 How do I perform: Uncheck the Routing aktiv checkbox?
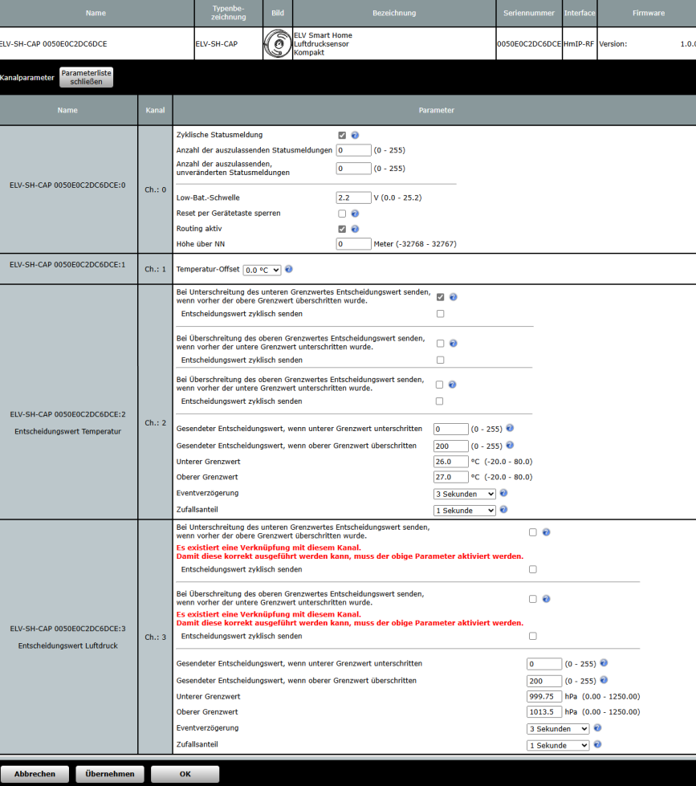pos(342,229)
